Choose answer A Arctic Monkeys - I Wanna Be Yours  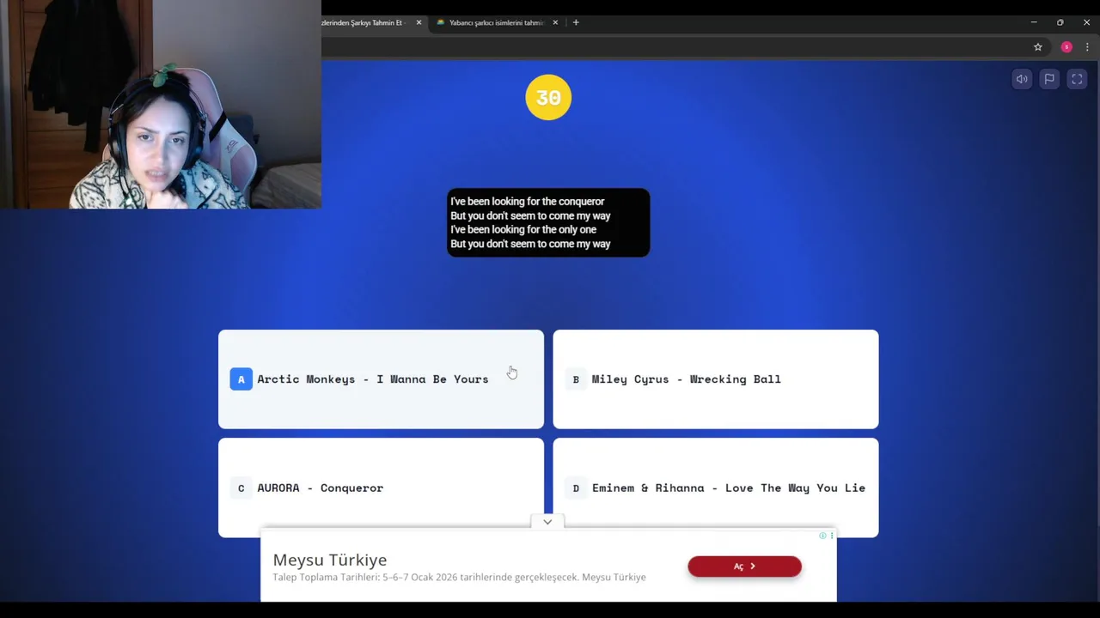click(x=381, y=379)
